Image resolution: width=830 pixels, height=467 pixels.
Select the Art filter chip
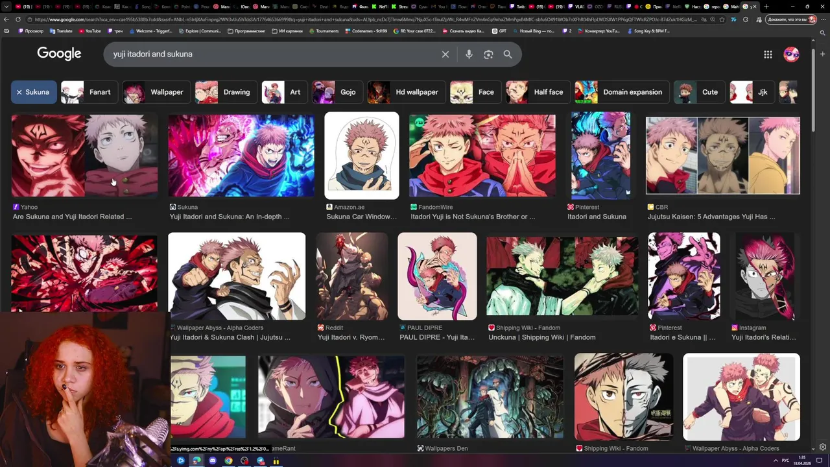(x=284, y=92)
